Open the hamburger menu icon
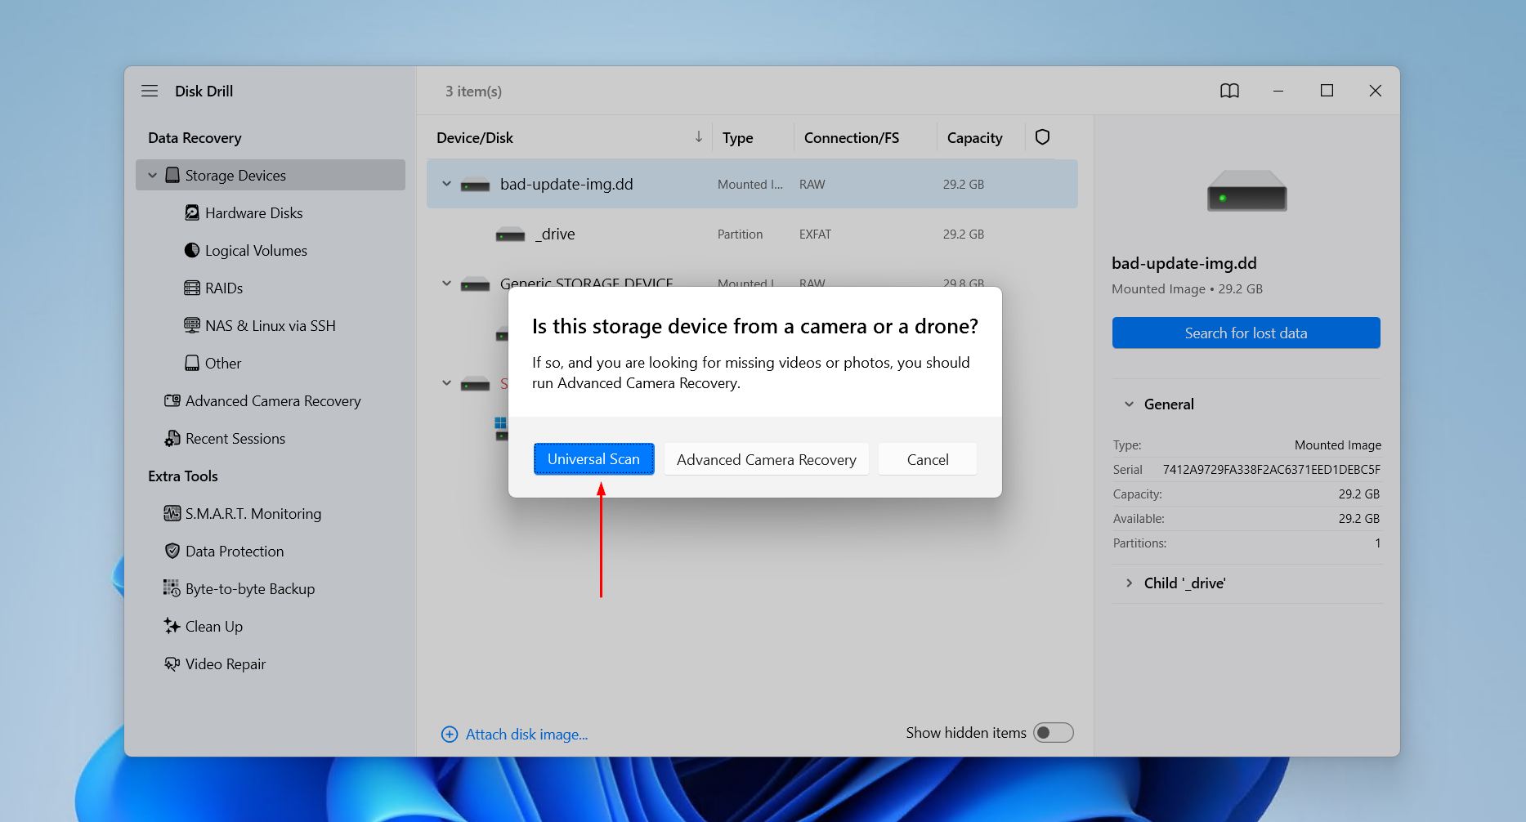Image resolution: width=1526 pixels, height=822 pixels. pyautogui.click(x=150, y=91)
